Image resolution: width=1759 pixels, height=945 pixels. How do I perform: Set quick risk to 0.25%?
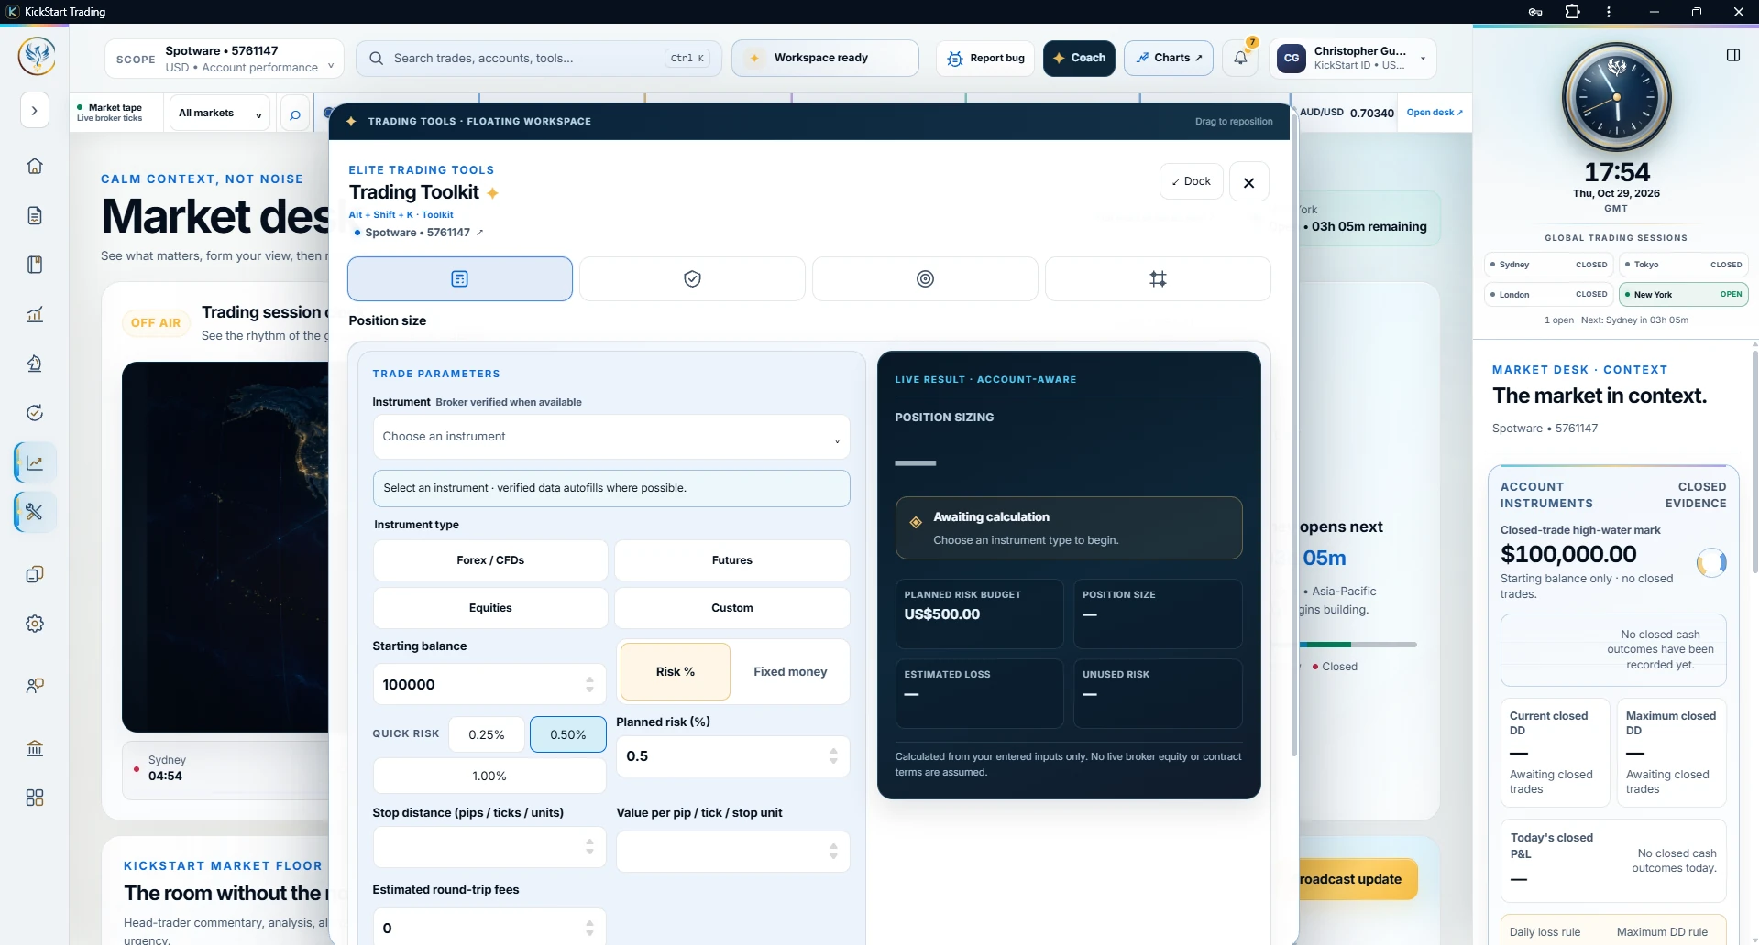(487, 734)
